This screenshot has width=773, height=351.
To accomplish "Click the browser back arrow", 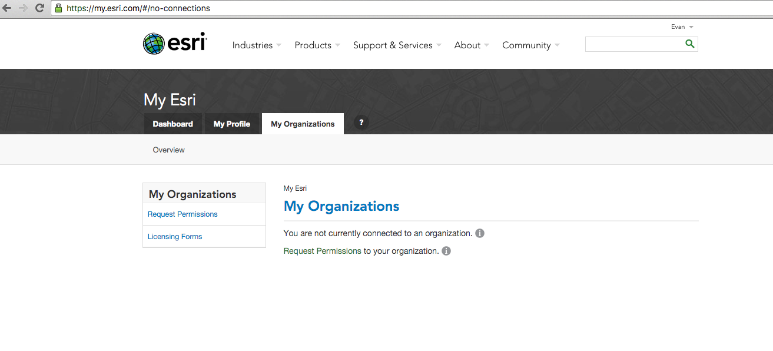I will (x=7, y=8).
